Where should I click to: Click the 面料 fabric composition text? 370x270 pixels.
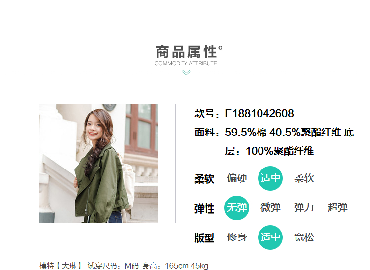click(274, 141)
